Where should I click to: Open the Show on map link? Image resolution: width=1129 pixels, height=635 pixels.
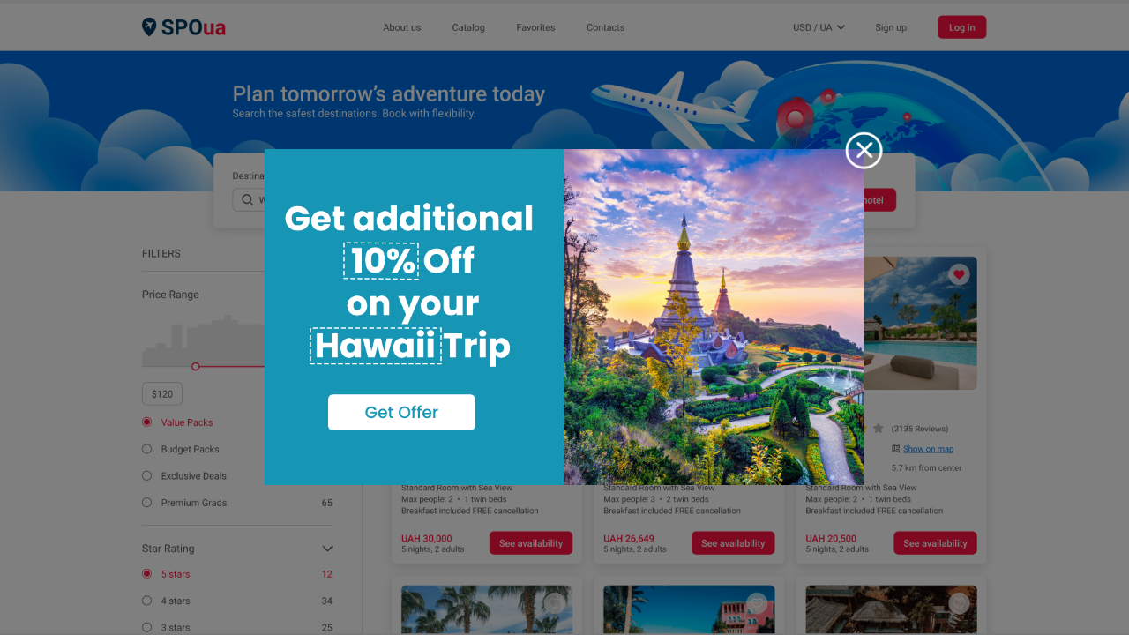pos(928,449)
